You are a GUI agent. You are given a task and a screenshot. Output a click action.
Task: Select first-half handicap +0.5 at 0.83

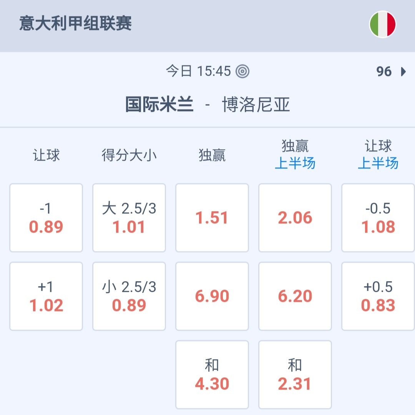378,296
